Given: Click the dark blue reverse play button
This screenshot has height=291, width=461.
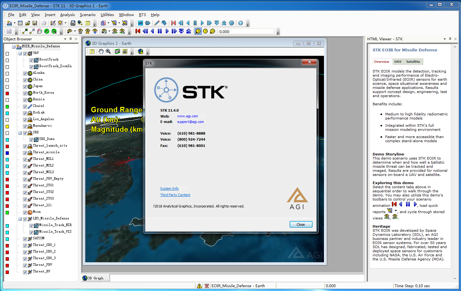Looking at the screenshot, I should 153,31.
